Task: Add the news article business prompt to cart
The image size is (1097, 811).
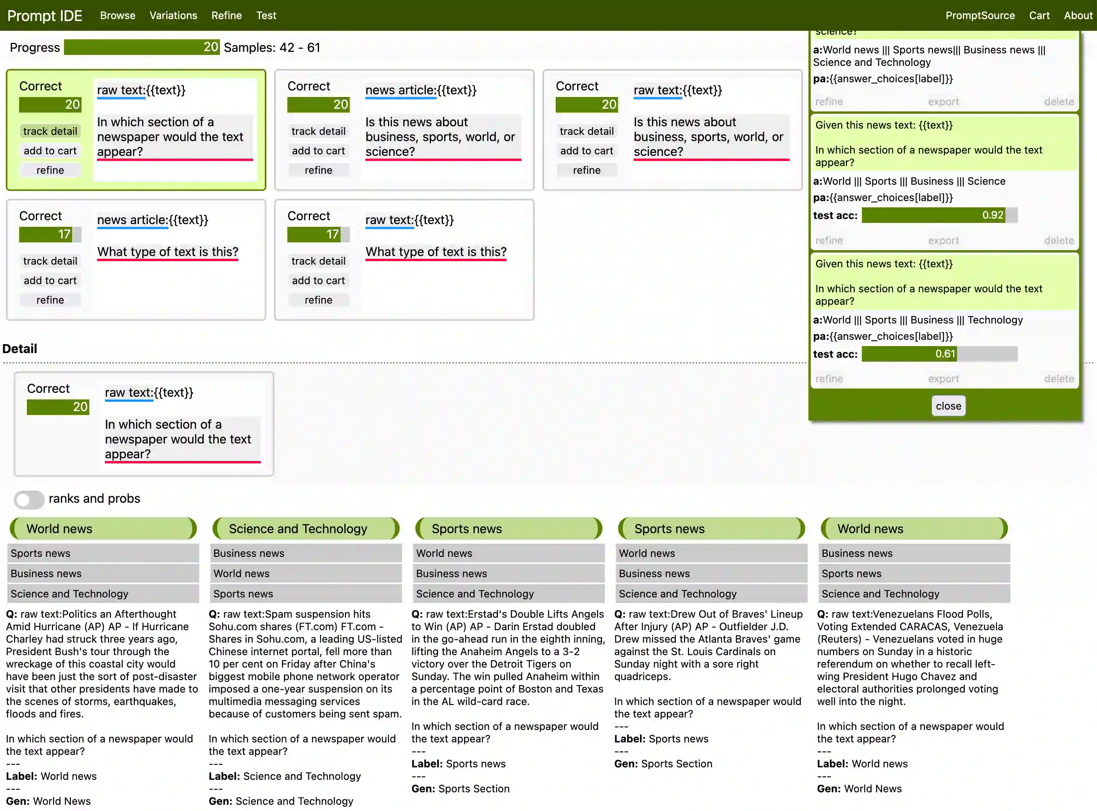Action: (x=318, y=151)
